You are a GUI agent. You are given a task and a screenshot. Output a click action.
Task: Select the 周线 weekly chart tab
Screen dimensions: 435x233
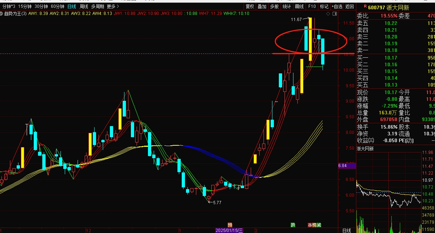(x=84, y=6)
